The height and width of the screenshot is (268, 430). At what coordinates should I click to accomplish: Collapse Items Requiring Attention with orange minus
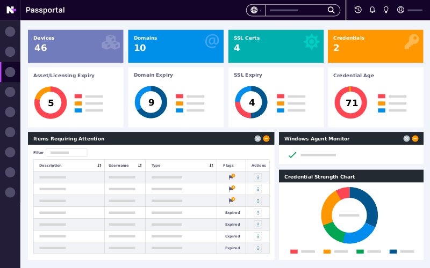pyautogui.click(x=266, y=139)
